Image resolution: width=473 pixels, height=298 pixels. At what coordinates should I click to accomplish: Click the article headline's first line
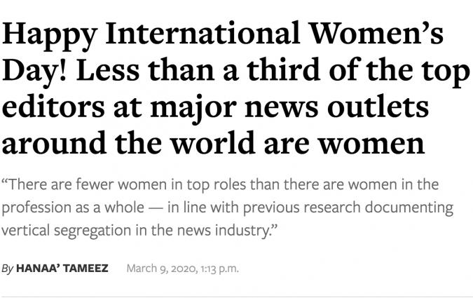pyautogui.click(x=223, y=35)
